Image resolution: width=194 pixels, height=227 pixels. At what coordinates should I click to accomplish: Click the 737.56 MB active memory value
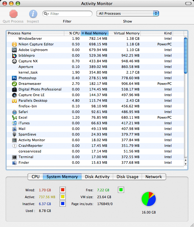(47, 197)
